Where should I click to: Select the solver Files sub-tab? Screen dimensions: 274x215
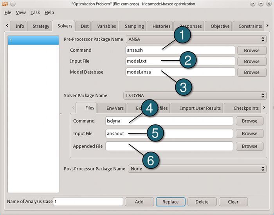(x=87, y=108)
